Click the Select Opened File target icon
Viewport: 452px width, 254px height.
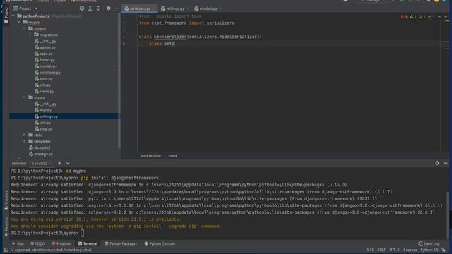pyautogui.click(x=82, y=8)
